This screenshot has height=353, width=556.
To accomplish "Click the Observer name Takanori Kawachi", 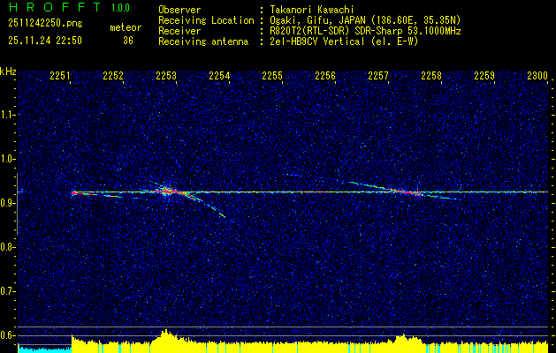I will [x=312, y=10].
